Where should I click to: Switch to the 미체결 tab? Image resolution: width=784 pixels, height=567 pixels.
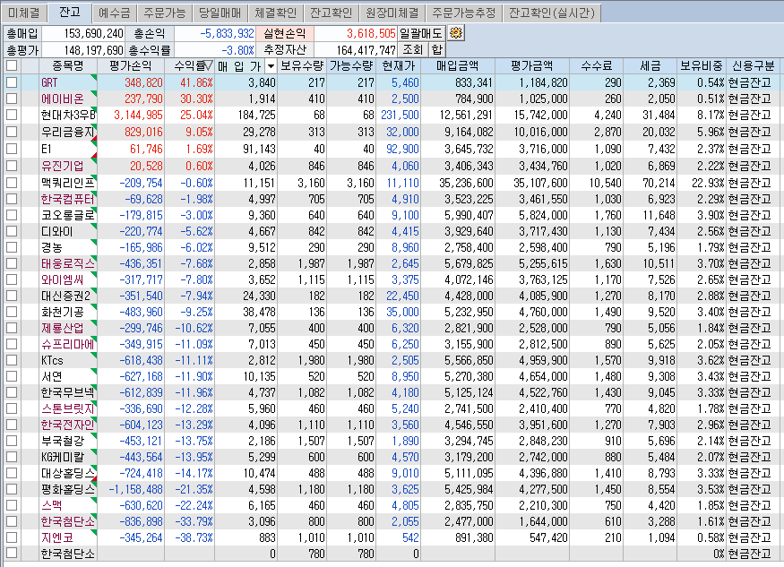coord(24,13)
